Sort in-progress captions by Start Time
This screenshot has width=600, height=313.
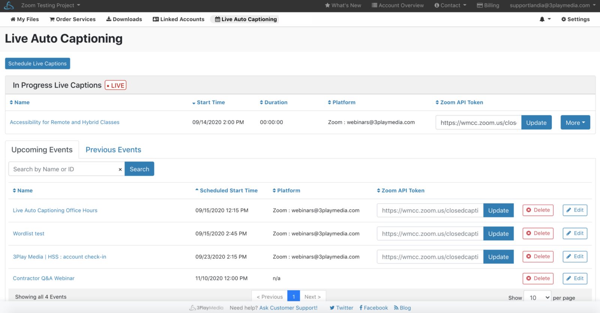pyautogui.click(x=208, y=102)
